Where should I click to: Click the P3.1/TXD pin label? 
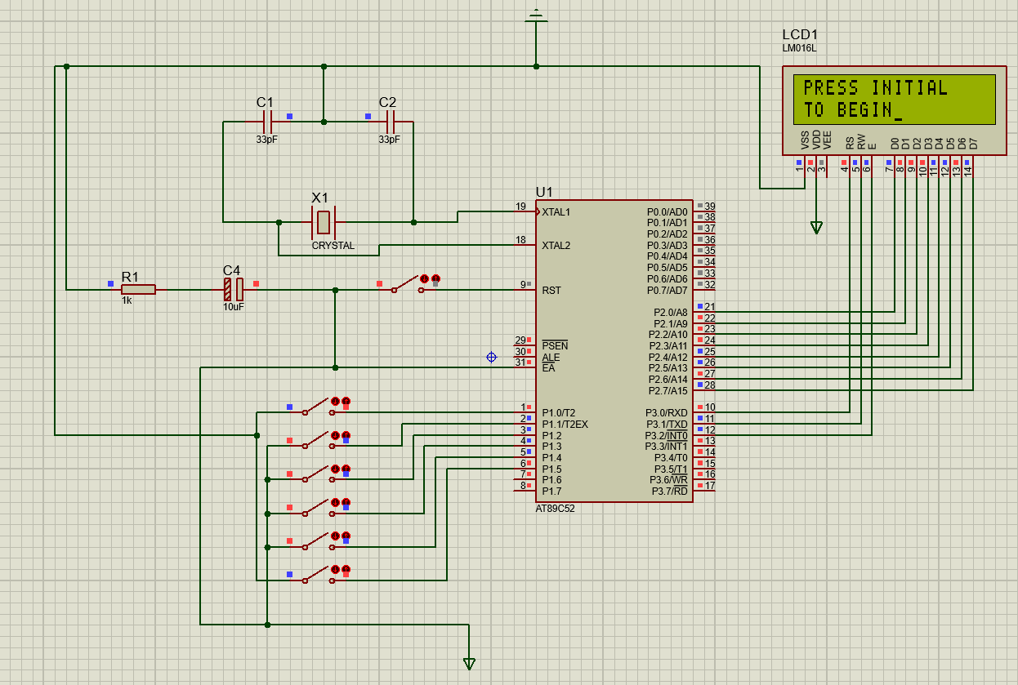[x=667, y=424]
